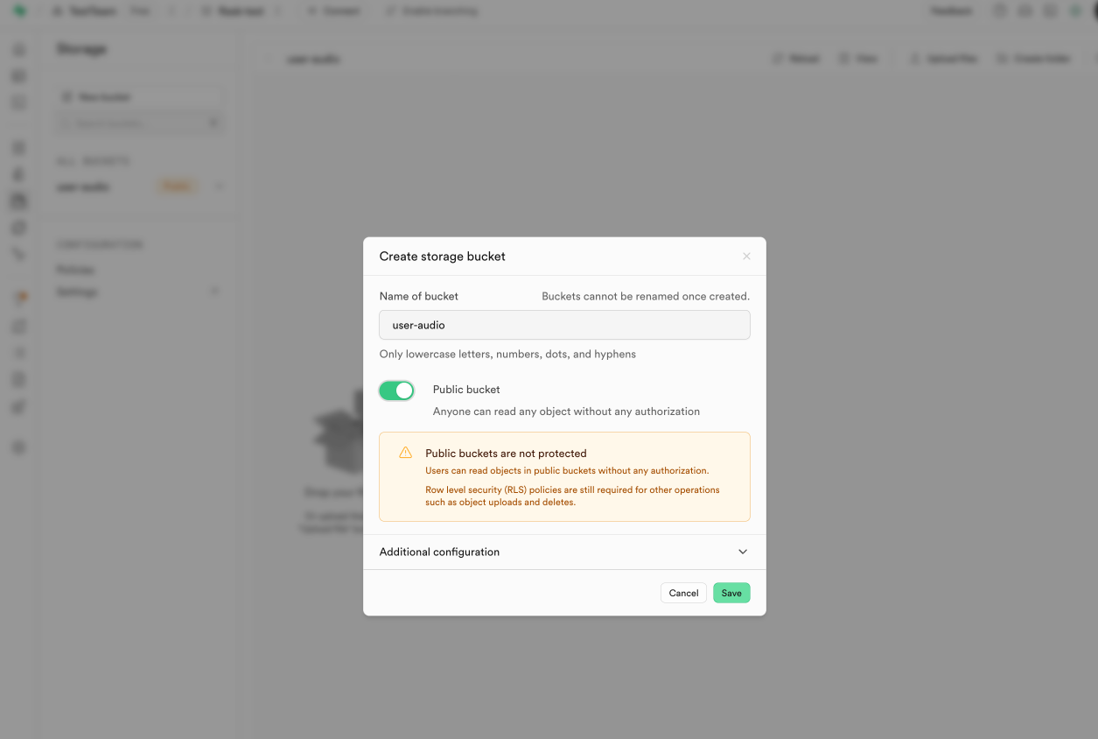The width and height of the screenshot is (1098, 739).
Task: Open Policies under Configuration
Action: tap(75, 270)
